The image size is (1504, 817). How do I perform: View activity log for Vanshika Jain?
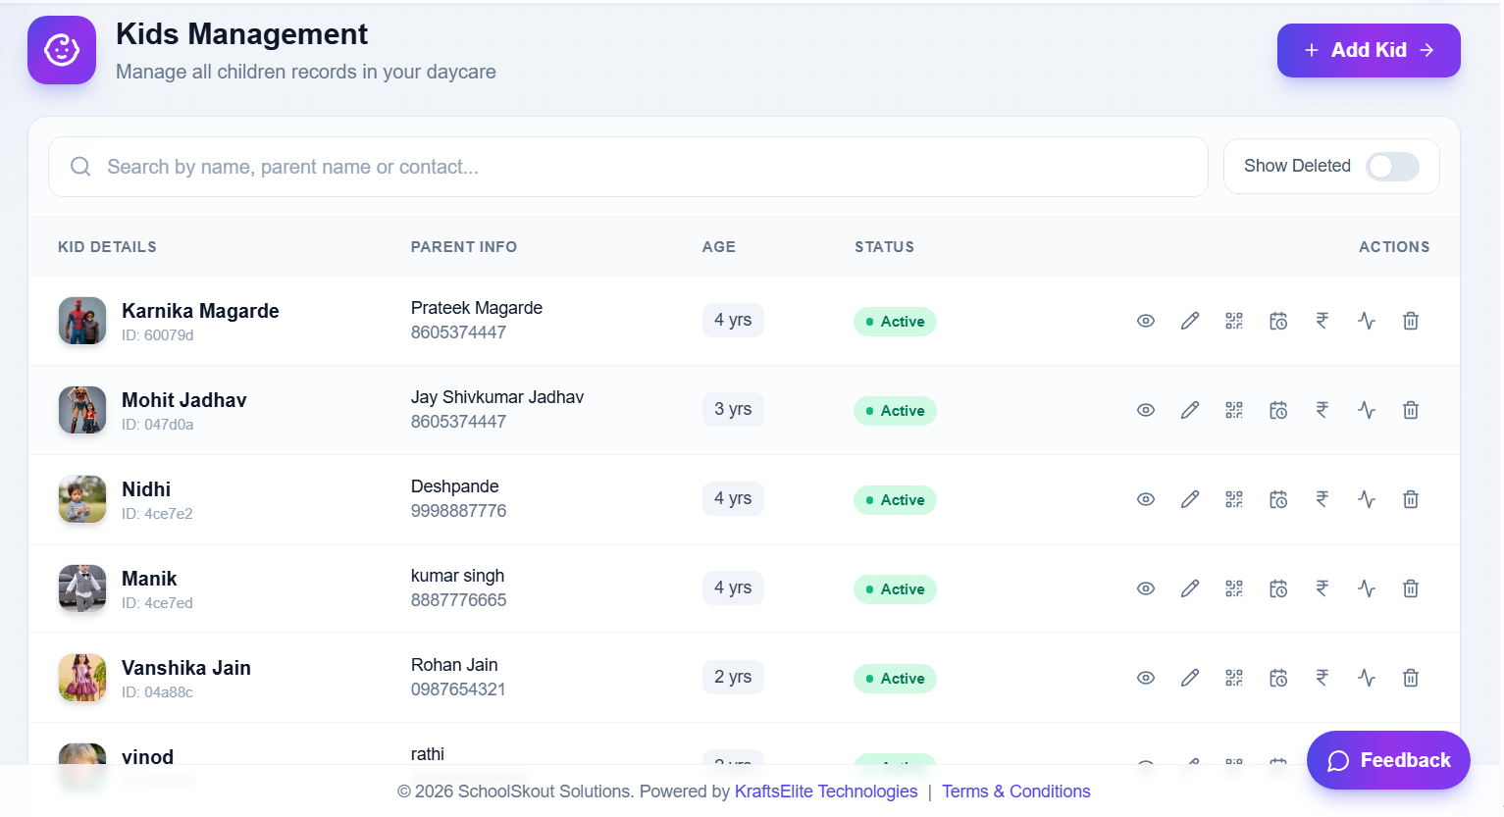pyautogui.click(x=1367, y=677)
